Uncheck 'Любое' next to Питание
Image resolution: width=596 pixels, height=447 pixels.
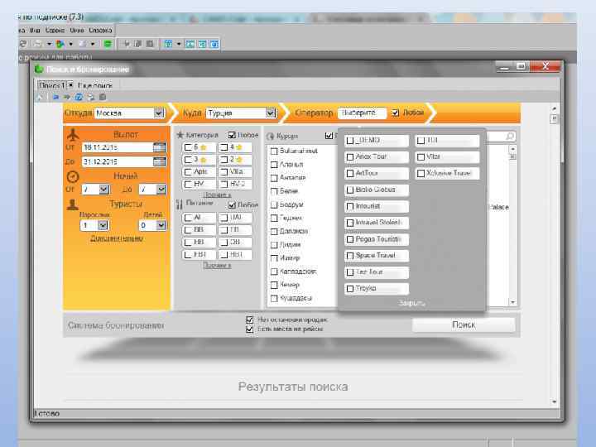[x=232, y=205]
